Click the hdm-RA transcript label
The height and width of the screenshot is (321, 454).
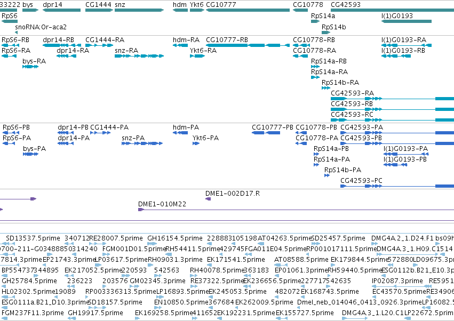click(x=186, y=39)
